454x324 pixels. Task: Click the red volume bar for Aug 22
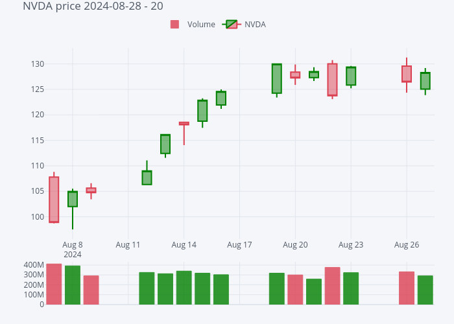(333, 286)
